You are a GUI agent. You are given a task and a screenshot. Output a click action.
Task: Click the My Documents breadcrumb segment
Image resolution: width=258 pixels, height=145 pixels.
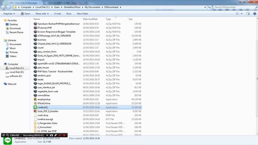point(92,7)
